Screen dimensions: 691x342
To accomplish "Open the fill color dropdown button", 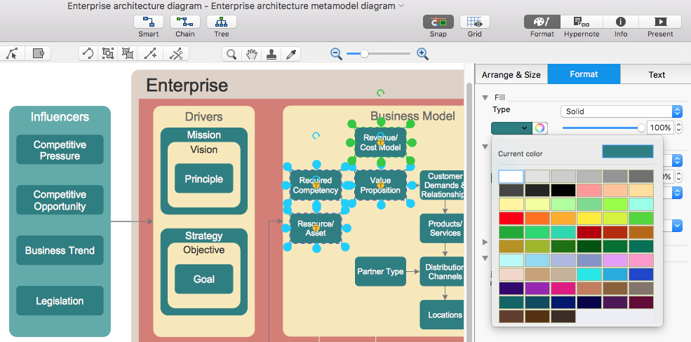I will coord(511,128).
